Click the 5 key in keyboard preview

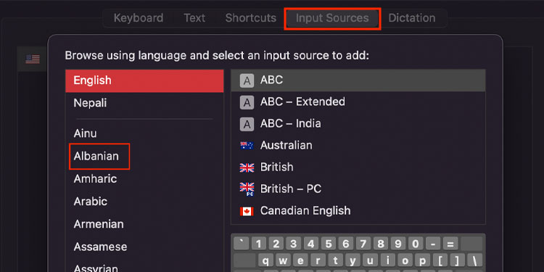[x=328, y=244]
